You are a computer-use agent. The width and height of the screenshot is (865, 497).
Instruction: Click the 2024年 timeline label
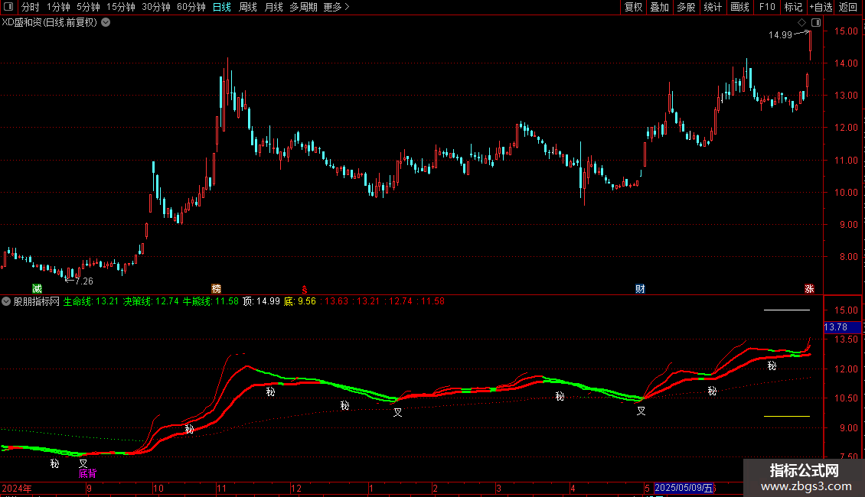tap(17, 488)
